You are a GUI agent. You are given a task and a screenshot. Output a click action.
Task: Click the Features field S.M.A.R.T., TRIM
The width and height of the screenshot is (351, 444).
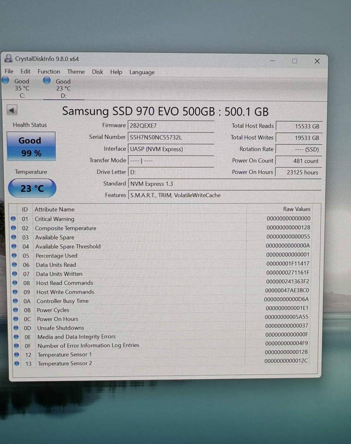(x=225, y=195)
